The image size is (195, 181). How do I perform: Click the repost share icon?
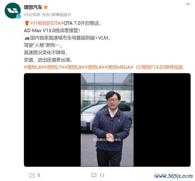[32, 175]
